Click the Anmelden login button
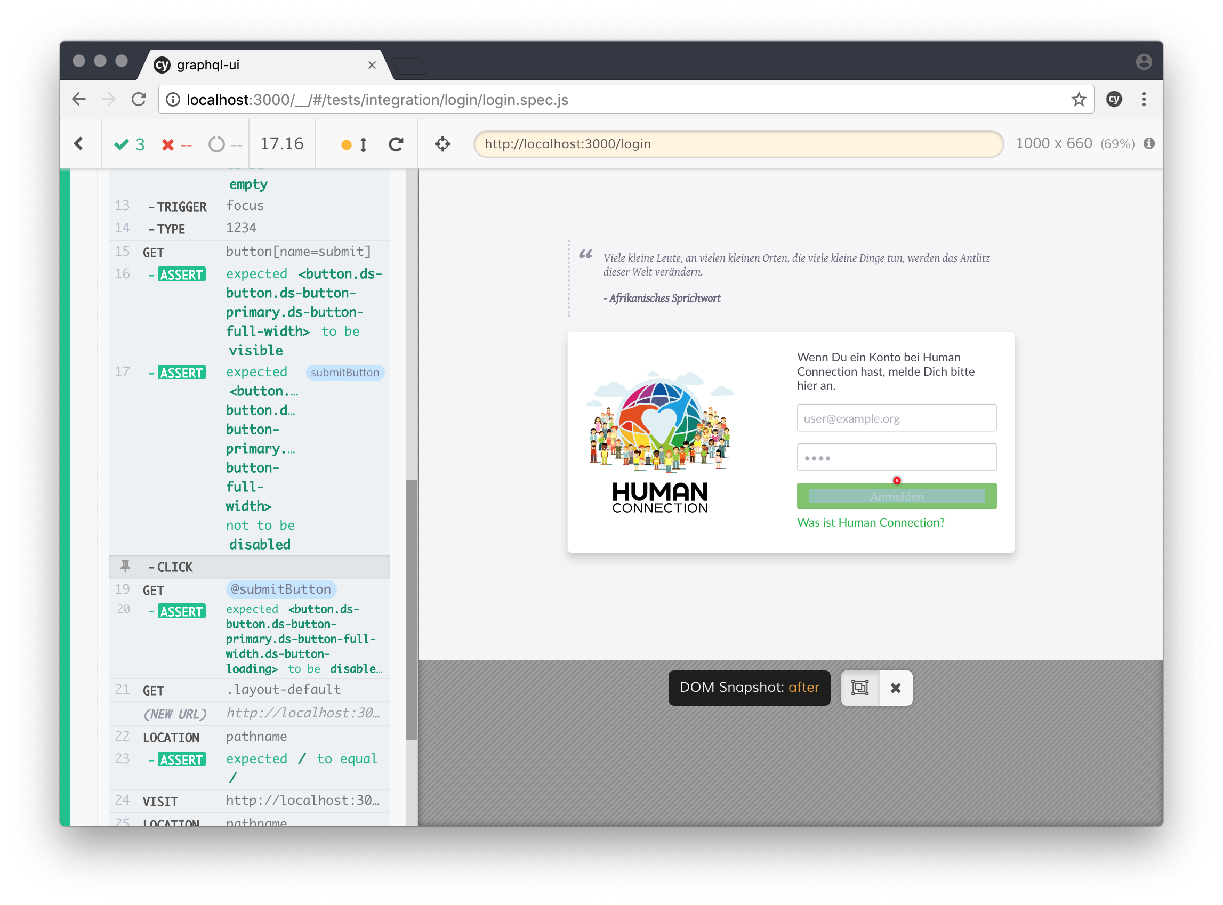This screenshot has height=905, width=1223. click(x=896, y=496)
